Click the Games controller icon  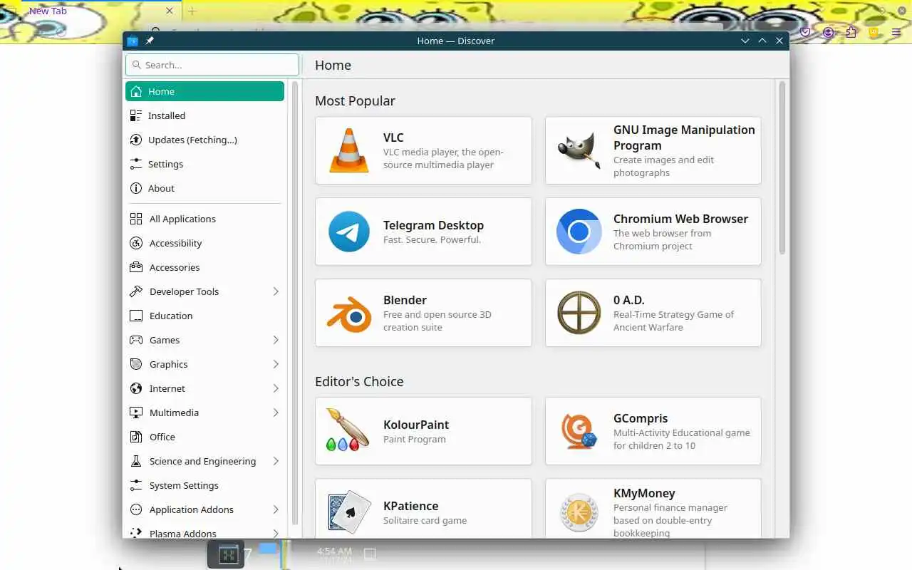click(x=136, y=340)
